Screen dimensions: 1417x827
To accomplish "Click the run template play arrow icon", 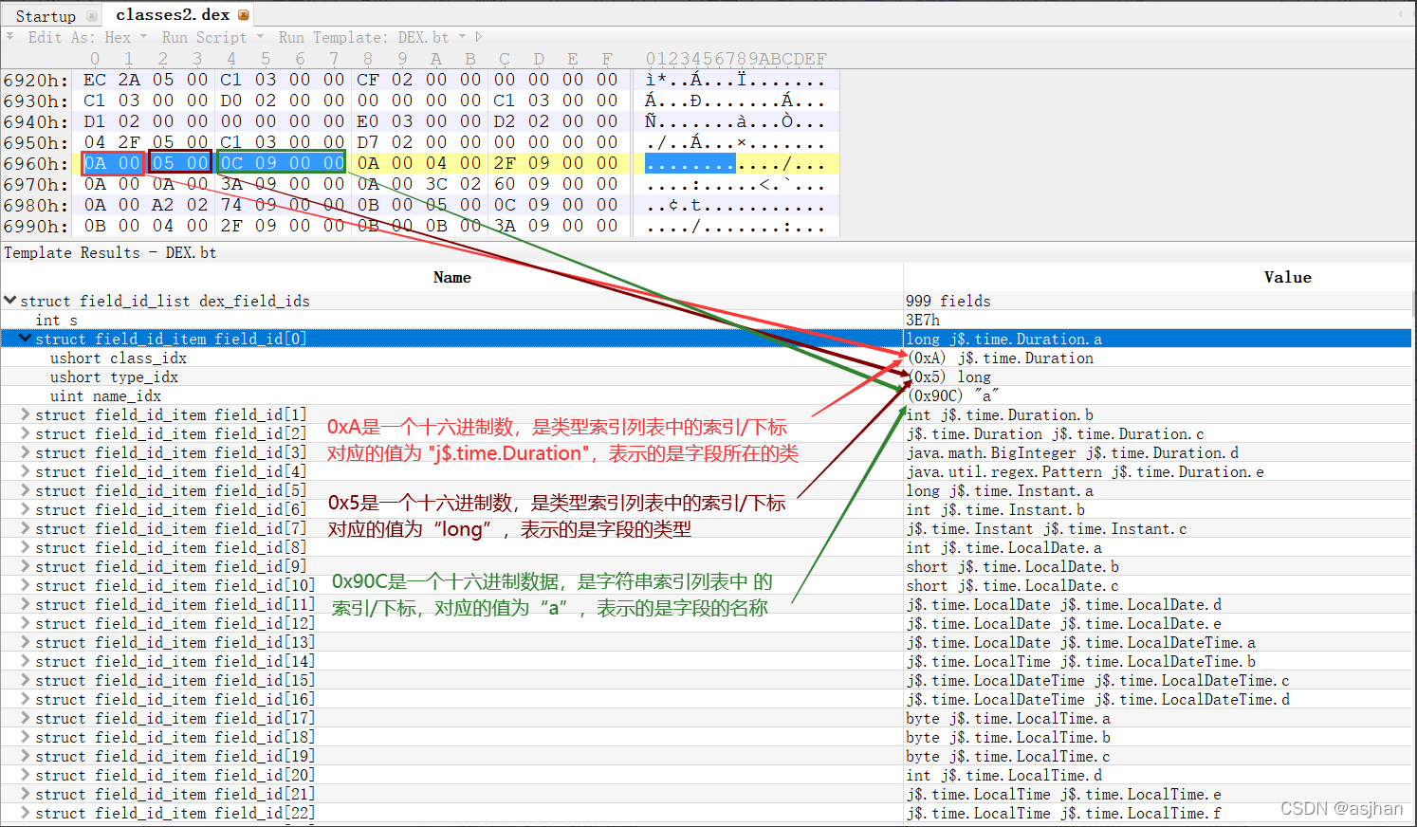I will tap(478, 37).
